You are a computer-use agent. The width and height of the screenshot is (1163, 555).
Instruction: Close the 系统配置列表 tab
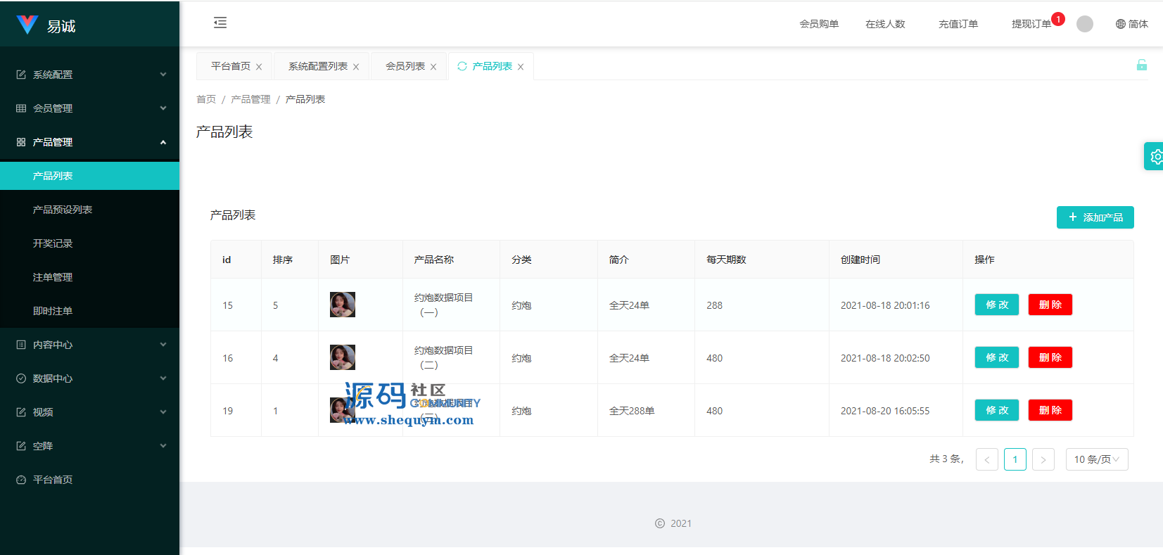pyautogui.click(x=356, y=67)
